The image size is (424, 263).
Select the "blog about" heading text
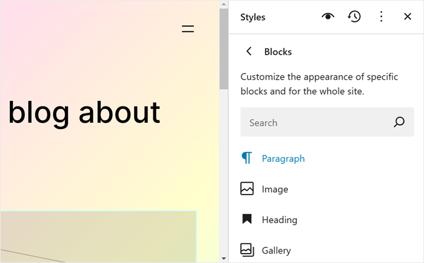tap(84, 113)
